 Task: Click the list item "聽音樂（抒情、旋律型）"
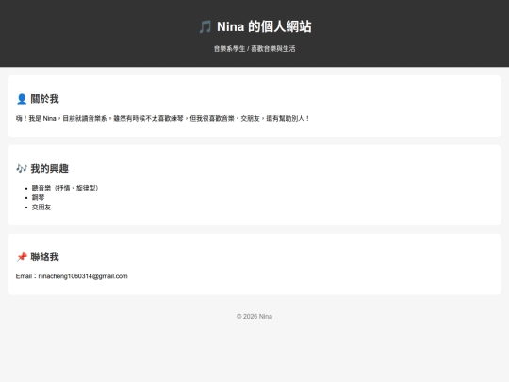coord(65,188)
